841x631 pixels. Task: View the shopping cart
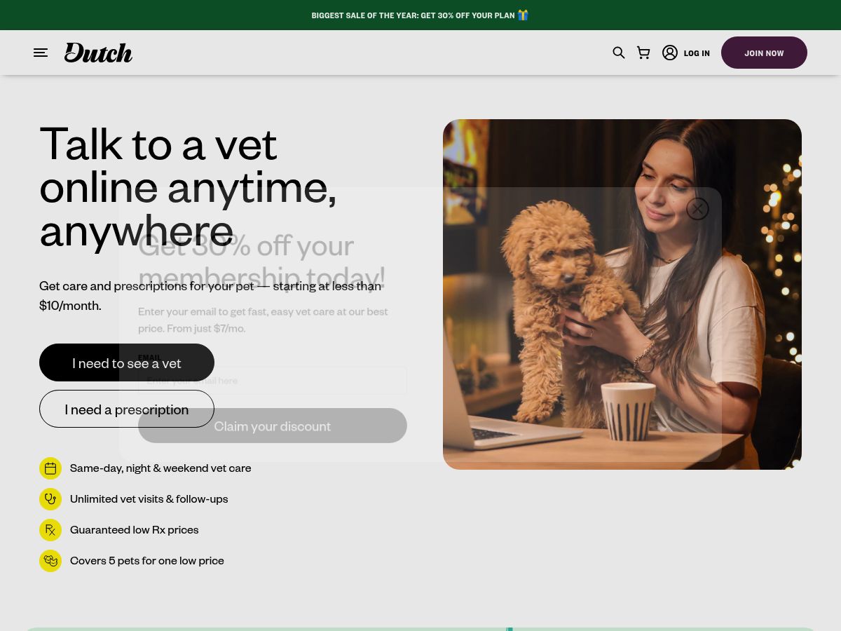click(643, 53)
